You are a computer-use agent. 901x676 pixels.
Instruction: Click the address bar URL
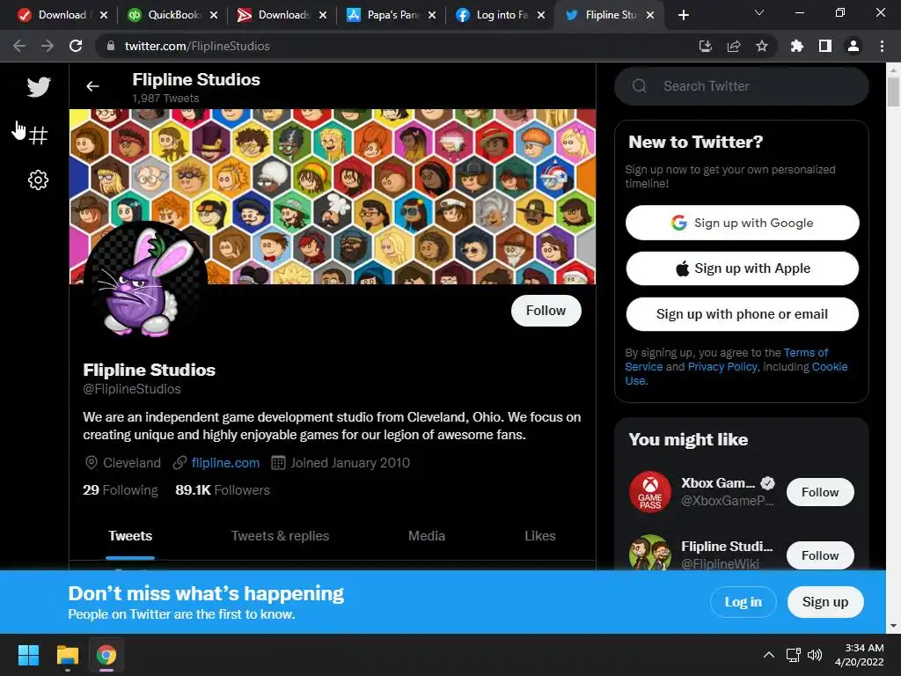197,46
